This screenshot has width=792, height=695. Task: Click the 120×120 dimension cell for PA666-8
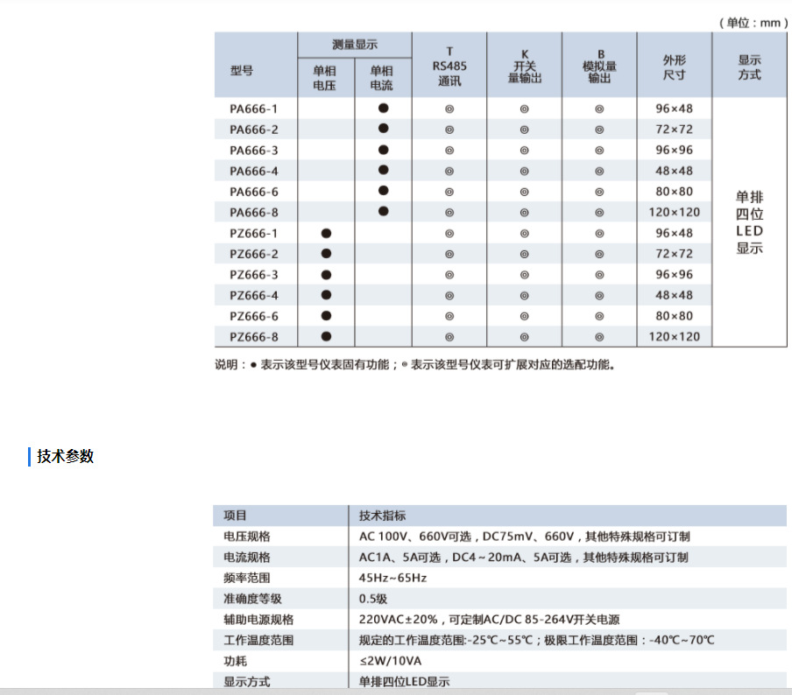coord(675,211)
